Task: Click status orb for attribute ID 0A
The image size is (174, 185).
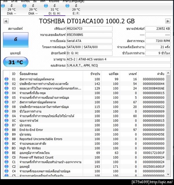Action: (x=6, y=116)
